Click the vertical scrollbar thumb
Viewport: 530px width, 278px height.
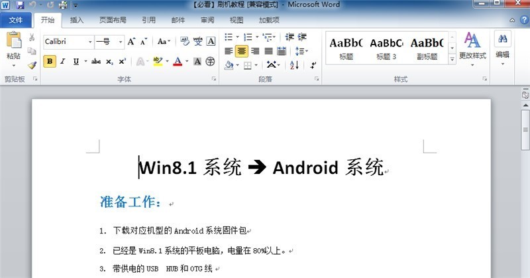(525, 129)
